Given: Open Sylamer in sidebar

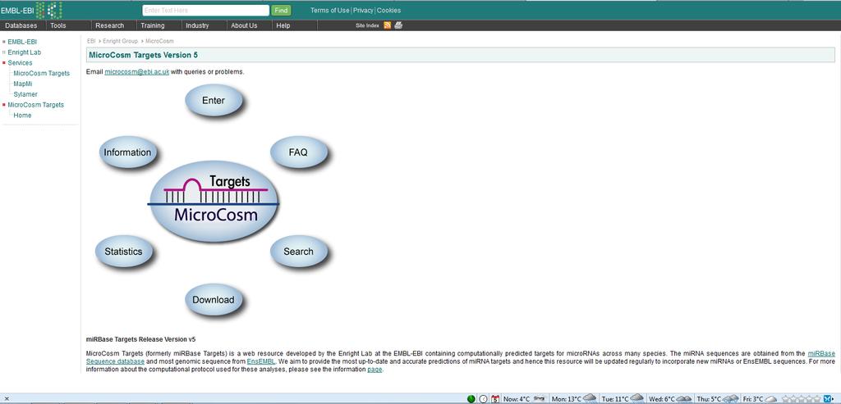Looking at the screenshot, I should (25, 94).
